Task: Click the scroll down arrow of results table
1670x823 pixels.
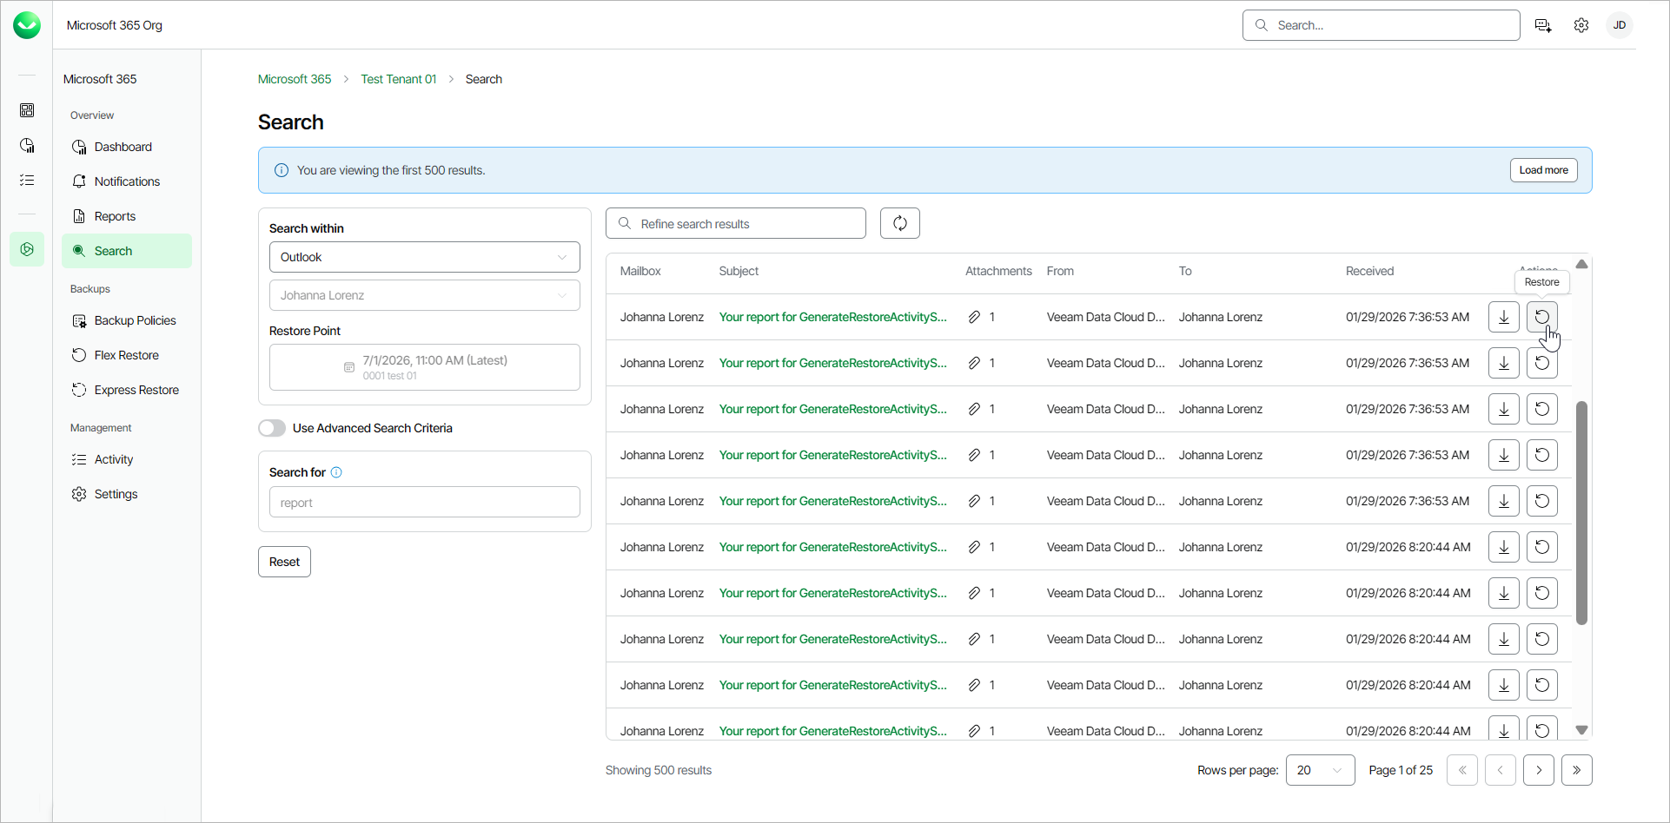Action: pos(1582,730)
